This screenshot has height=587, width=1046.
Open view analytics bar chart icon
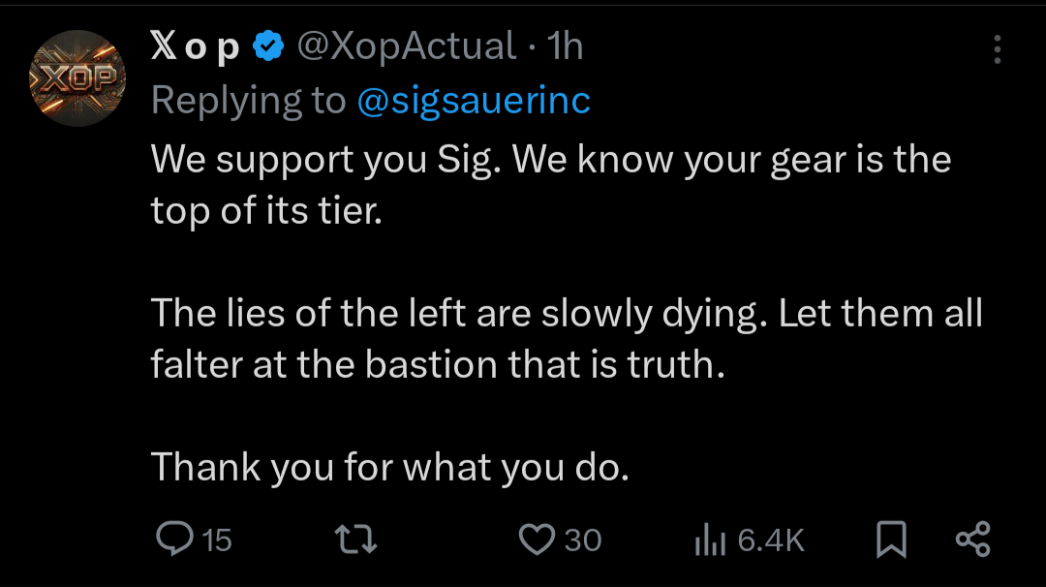709,541
